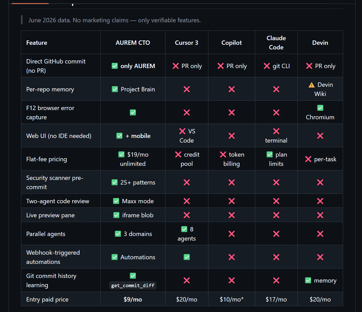This screenshot has height=312, width=362.
Task: Click the "get_commit_diff" code label
Action: (x=133, y=285)
